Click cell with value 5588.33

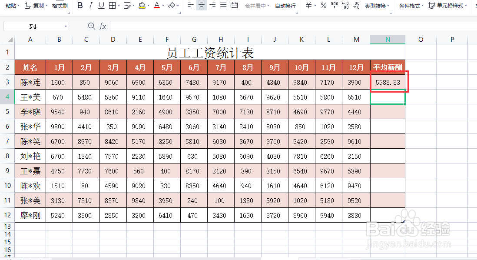[x=388, y=82]
